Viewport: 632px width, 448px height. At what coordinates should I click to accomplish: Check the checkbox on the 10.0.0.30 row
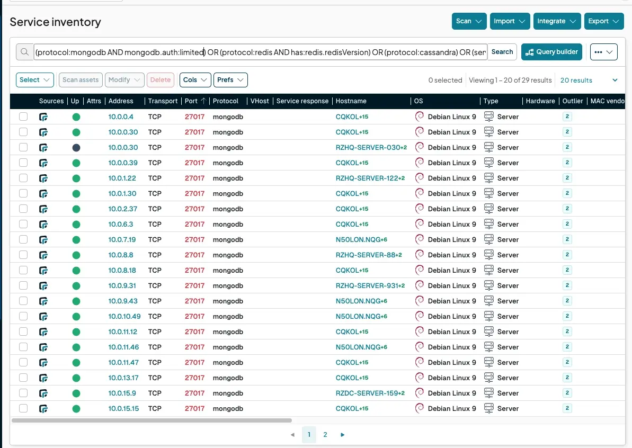[23, 132]
